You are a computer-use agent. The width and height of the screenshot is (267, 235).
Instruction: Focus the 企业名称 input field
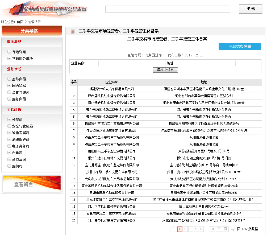pyautogui.click(x=119, y=63)
